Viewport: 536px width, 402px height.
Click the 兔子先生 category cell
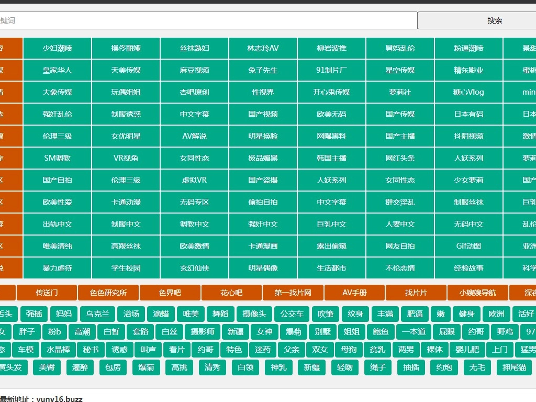tap(263, 70)
